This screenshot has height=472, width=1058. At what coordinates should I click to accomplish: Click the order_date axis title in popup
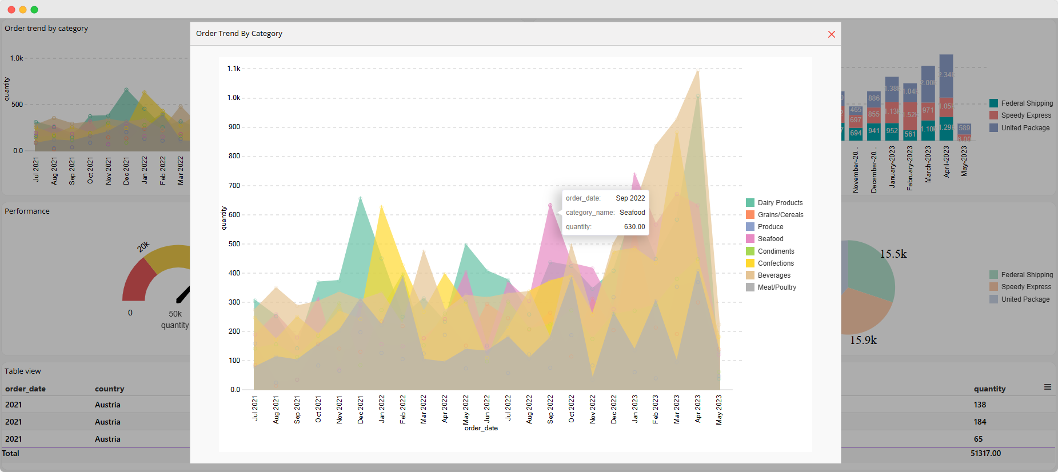tap(481, 428)
